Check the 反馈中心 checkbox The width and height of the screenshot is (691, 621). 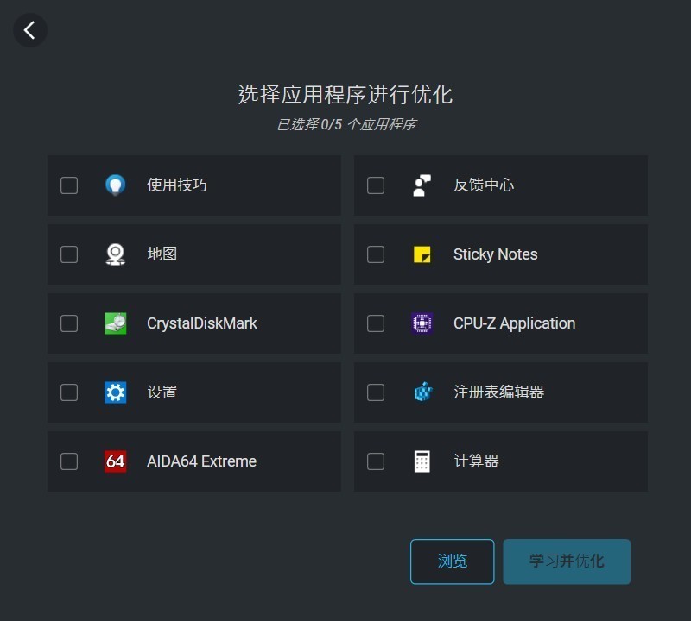(x=376, y=185)
